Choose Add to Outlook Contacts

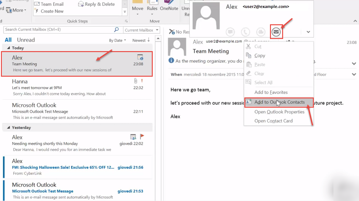(279, 102)
